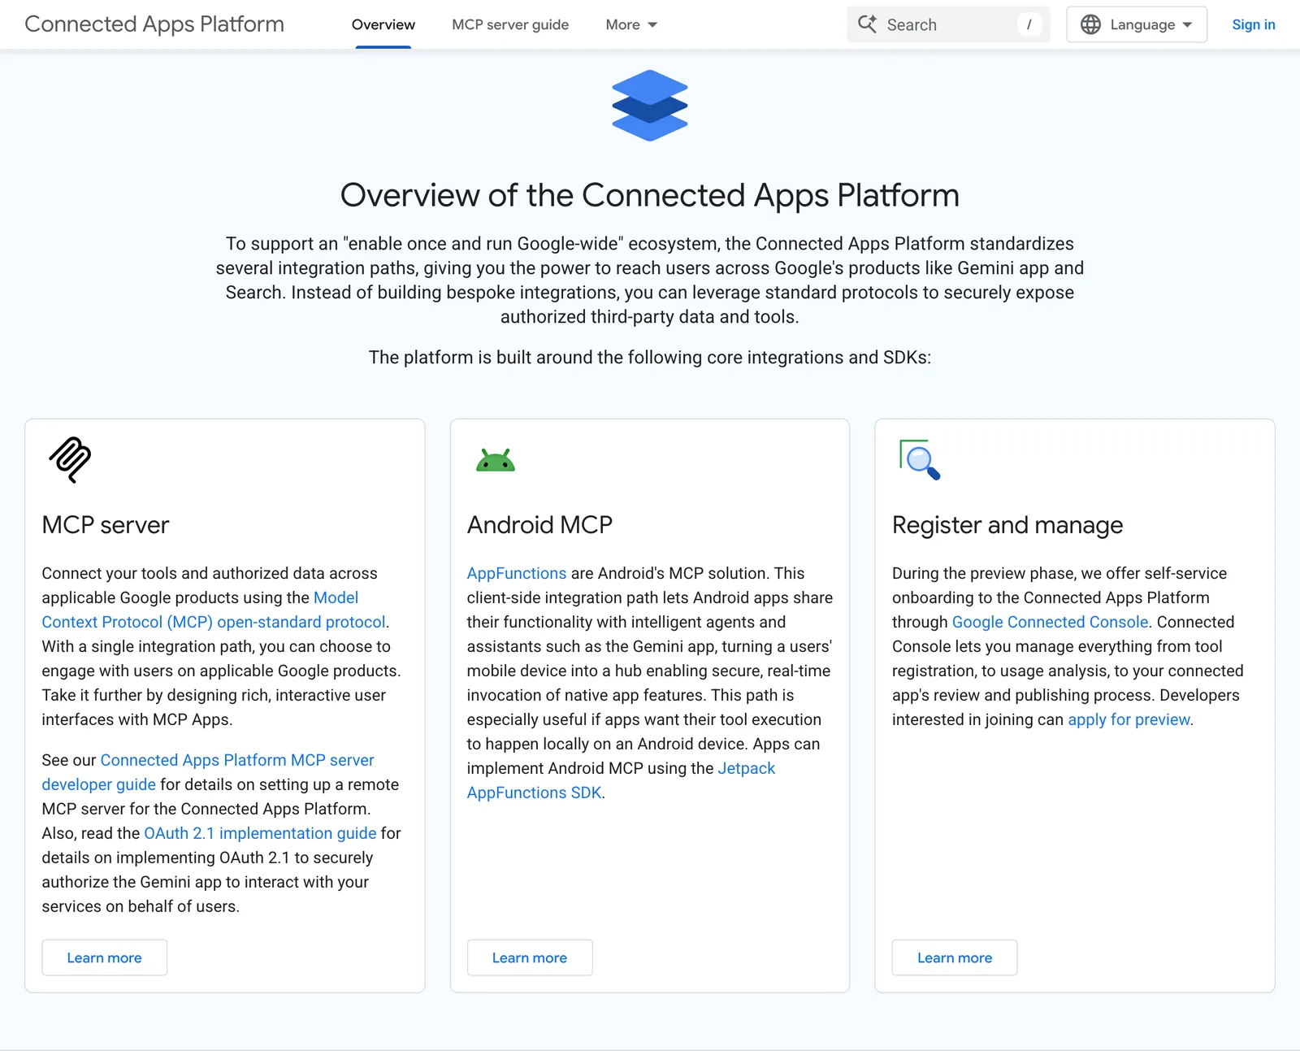Open the MCP server guide tab

pos(510,24)
